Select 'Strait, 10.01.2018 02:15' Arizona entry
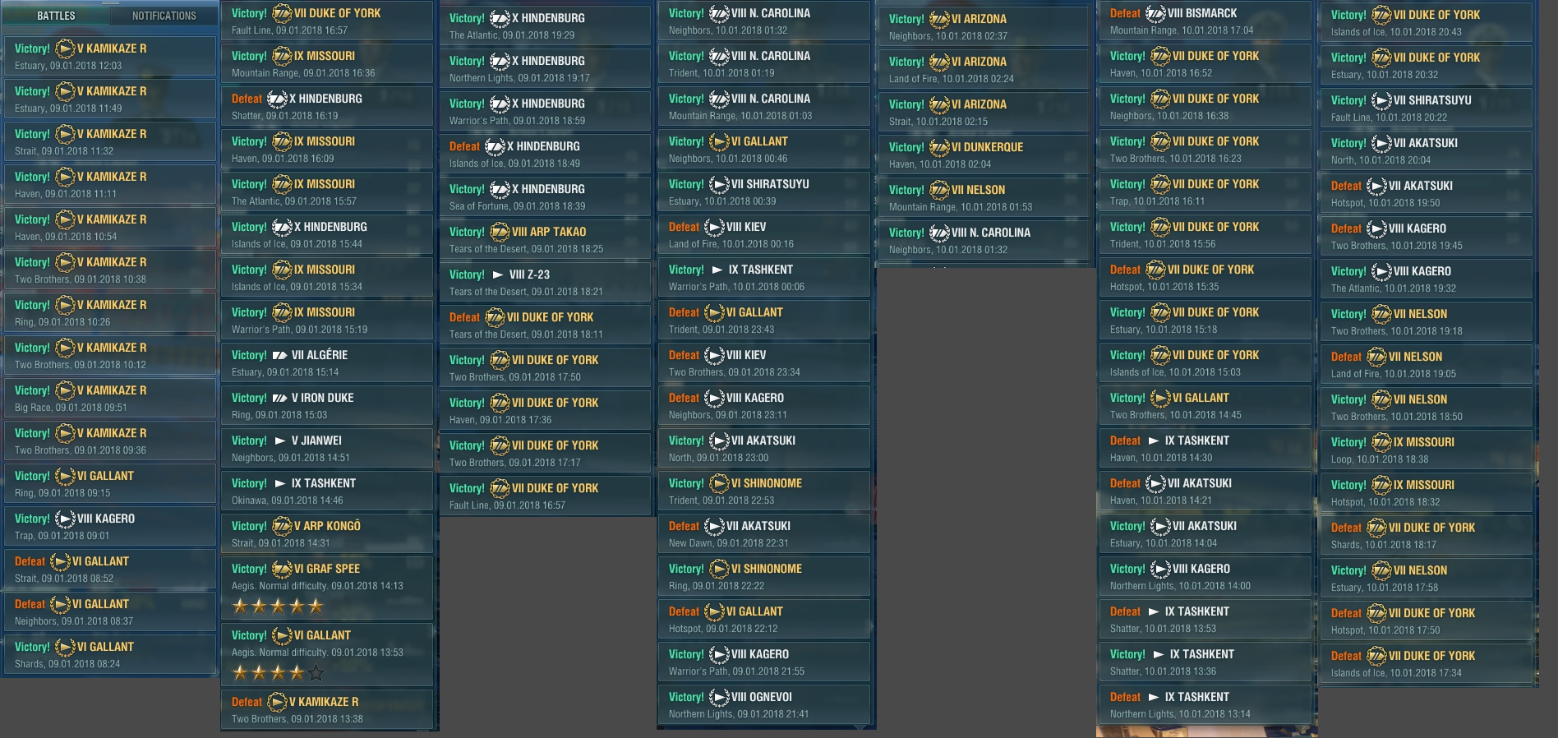The image size is (1558, 738). [984, 113]
